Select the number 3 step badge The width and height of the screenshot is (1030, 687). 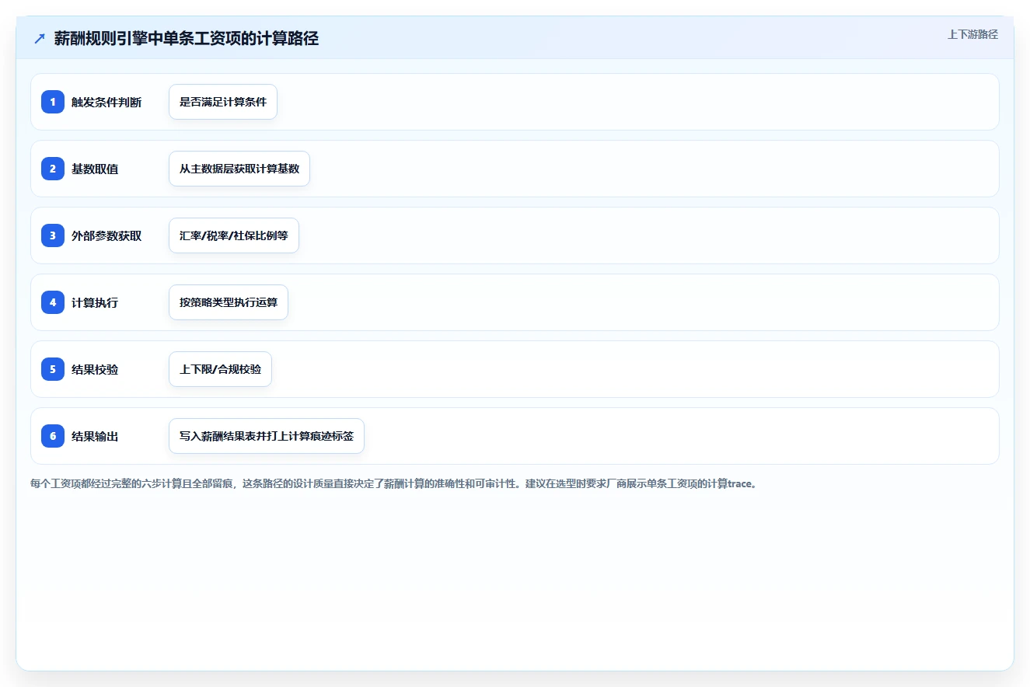[x=53, y=235]
